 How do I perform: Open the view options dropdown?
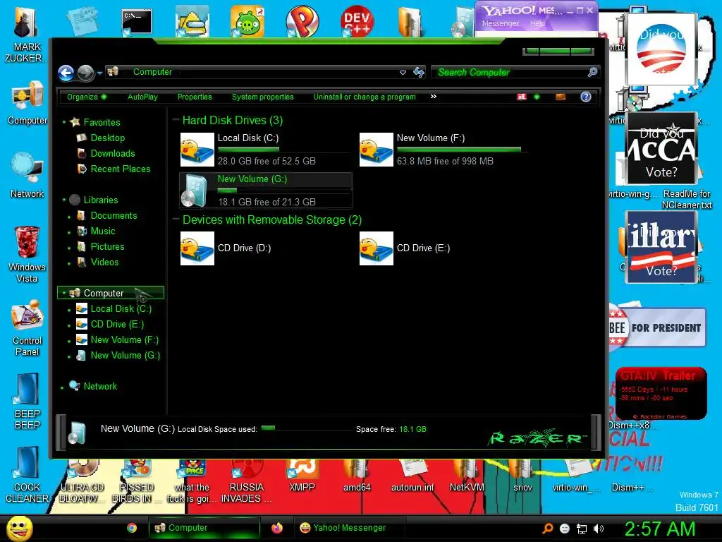(x=537, y=97)
